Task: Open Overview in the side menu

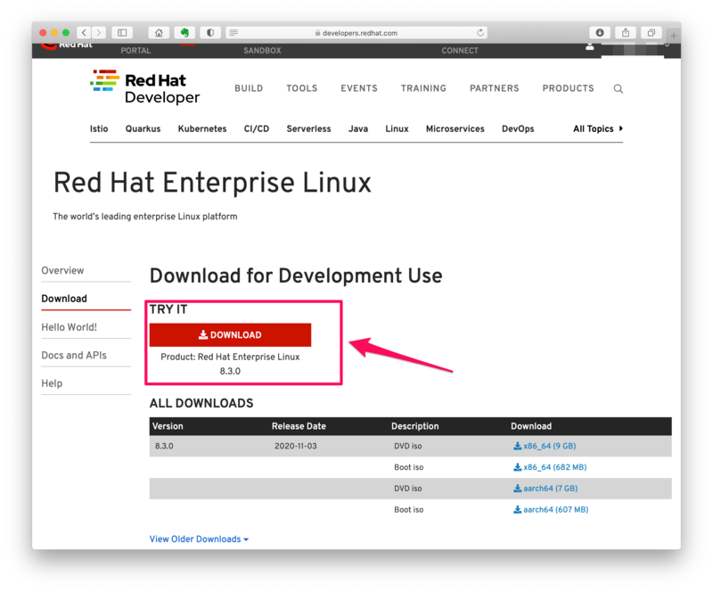Action: [x=62, y=271]
